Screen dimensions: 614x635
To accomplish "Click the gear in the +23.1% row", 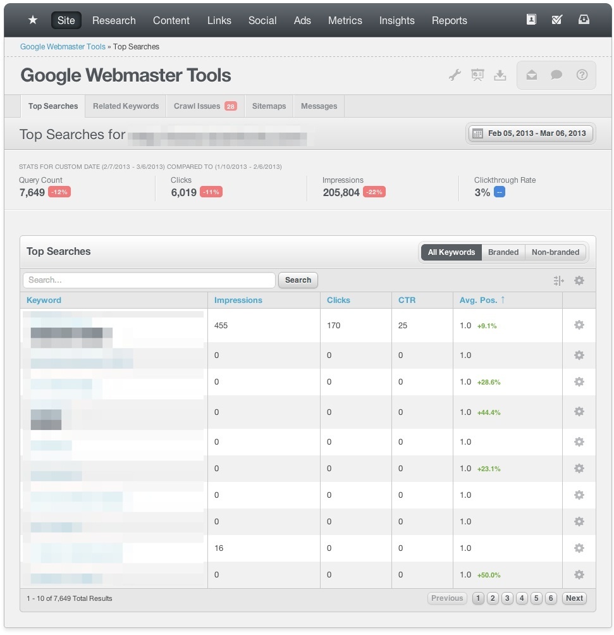I will (579, 468).
